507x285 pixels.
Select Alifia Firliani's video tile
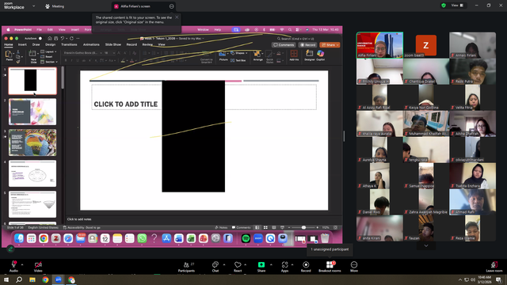(379, 45)
